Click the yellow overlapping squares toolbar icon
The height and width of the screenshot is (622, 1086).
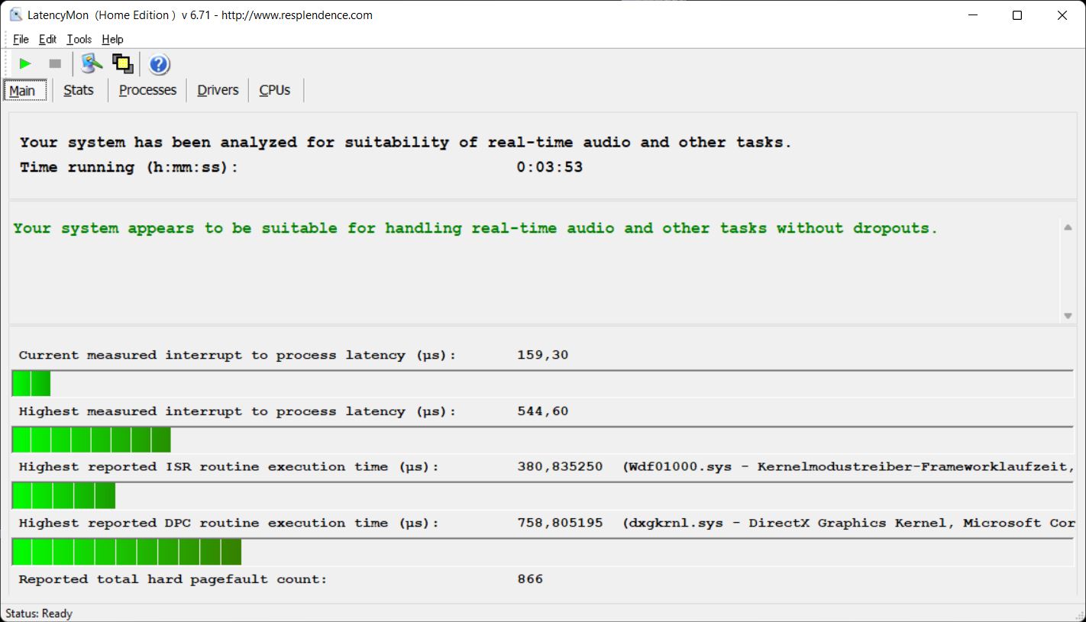pos(122,64)
